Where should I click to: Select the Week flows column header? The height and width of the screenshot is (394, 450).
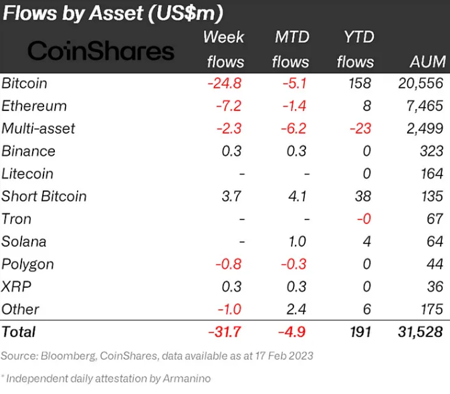224,49
